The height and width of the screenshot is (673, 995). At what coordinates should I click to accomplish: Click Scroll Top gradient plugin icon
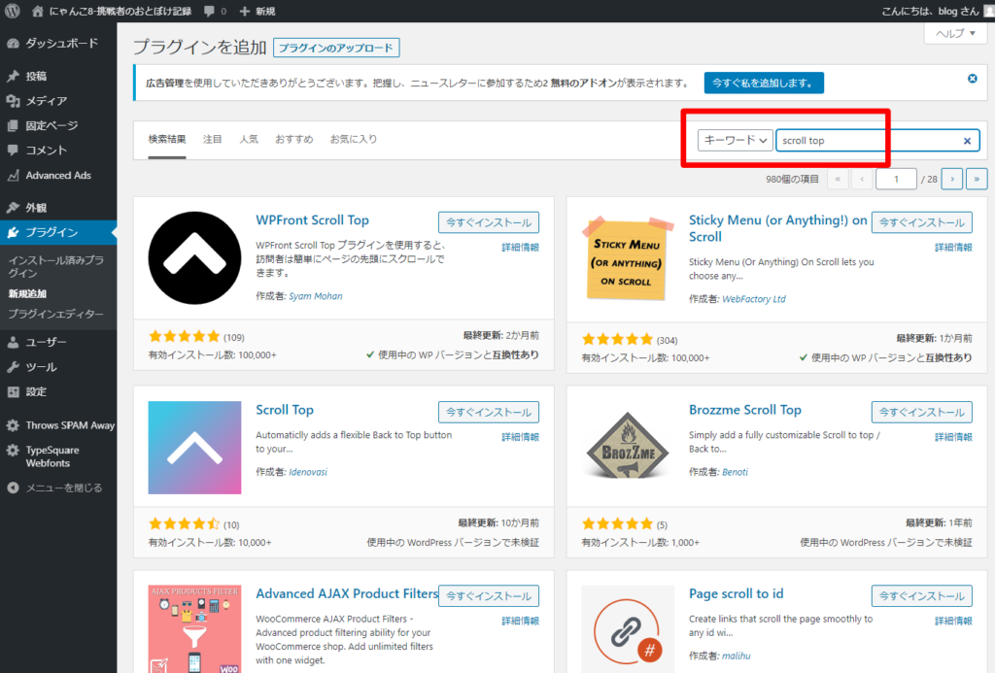194,447
